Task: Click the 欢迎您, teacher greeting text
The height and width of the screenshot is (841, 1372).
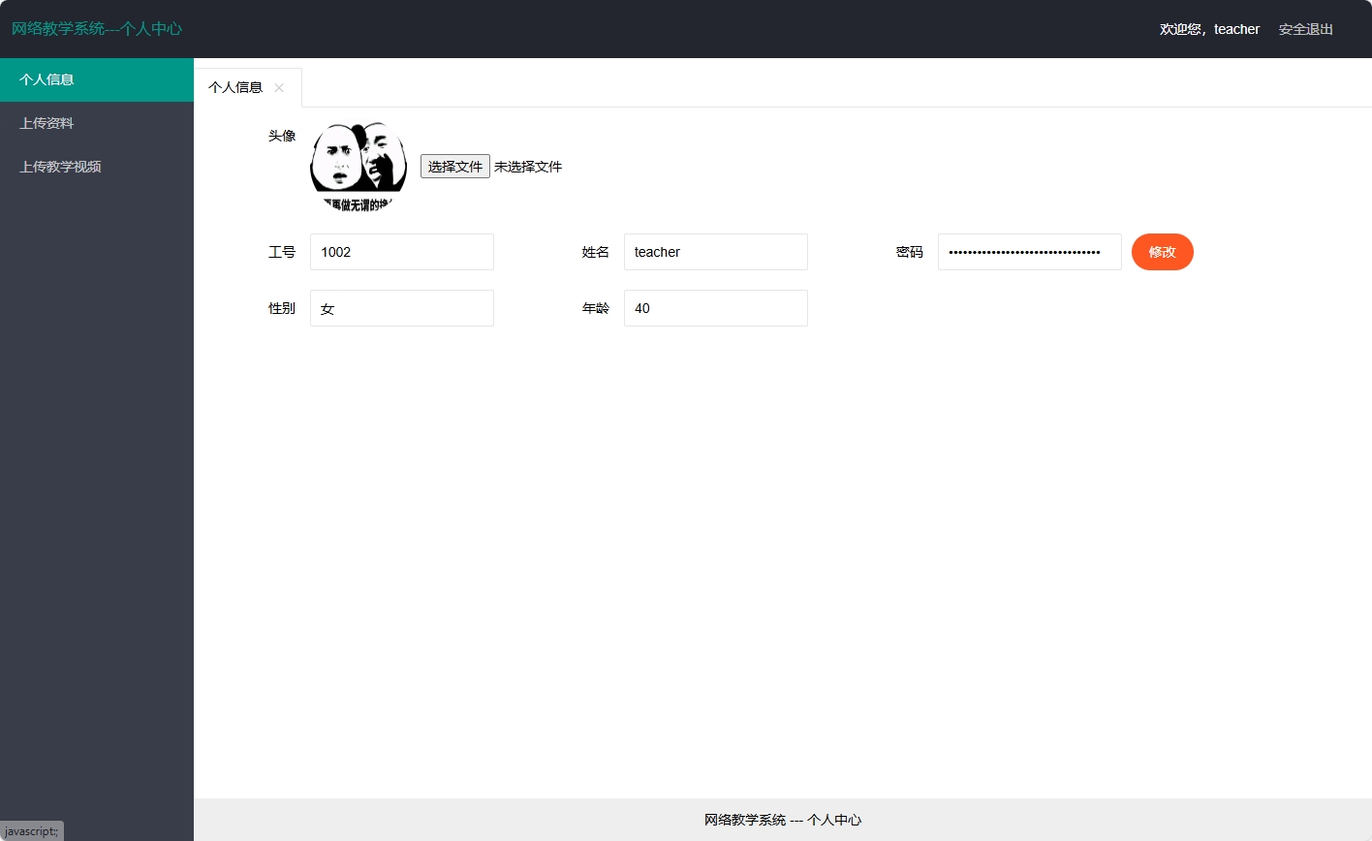Action: tap(1209, 29)
